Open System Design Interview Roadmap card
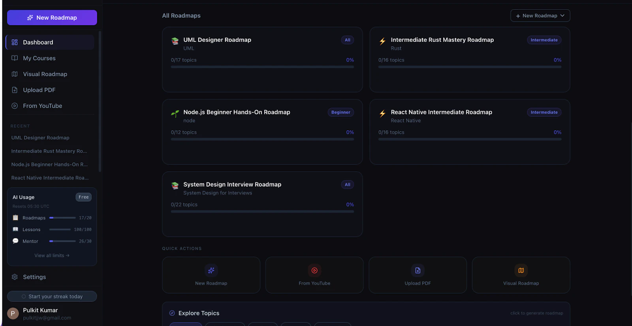This screenshot has width=632, height=326. click(x=262, y=204)
